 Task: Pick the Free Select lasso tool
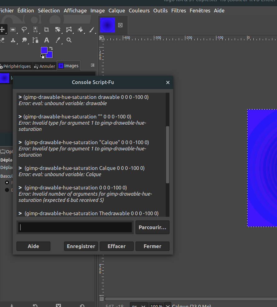click(x=24, y=30)
